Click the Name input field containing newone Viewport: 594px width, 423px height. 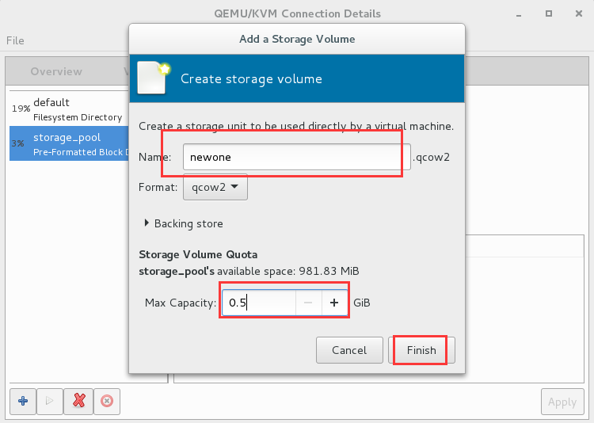pos(297,157)
